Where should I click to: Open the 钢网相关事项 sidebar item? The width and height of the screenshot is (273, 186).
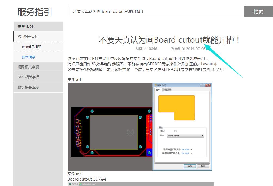click(38, 67)
